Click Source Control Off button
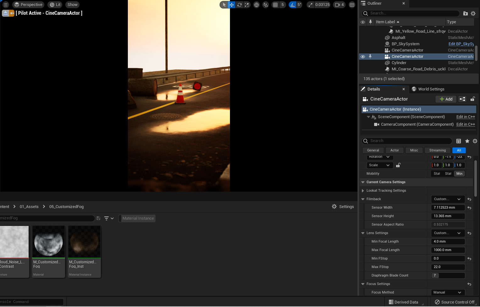 tap(455, 302)
